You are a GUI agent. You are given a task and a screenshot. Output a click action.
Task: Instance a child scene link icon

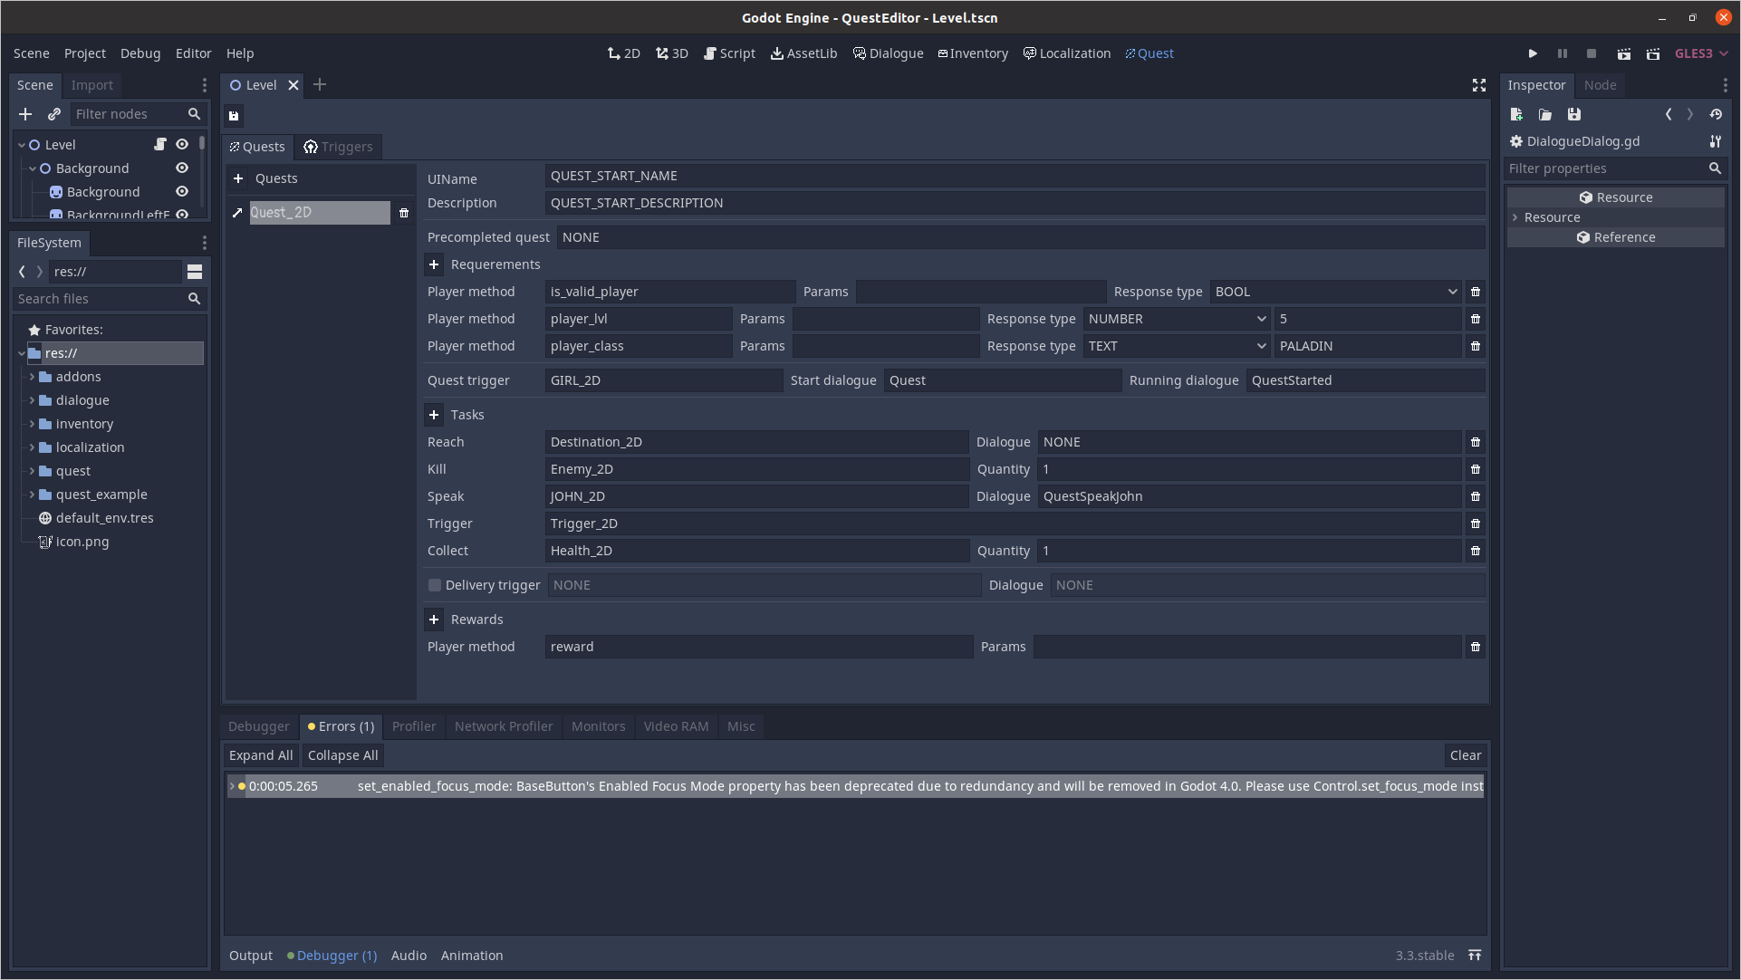[x=54, y=114]
